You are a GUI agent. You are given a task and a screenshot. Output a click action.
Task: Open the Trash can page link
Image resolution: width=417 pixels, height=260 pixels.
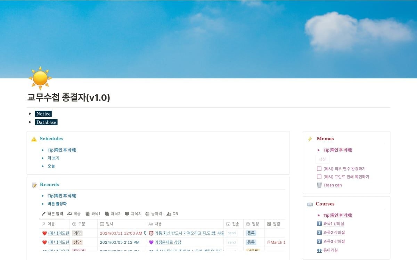333,185
